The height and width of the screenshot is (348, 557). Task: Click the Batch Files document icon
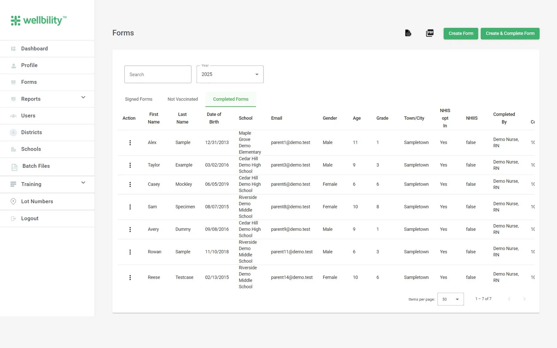click(x=14, y=167)
